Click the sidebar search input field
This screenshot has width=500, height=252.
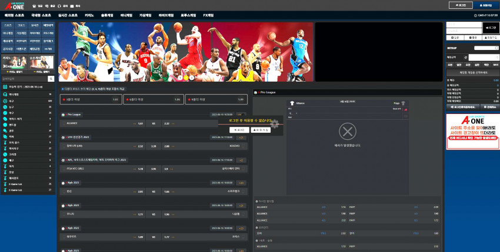[x=24, y=79]
